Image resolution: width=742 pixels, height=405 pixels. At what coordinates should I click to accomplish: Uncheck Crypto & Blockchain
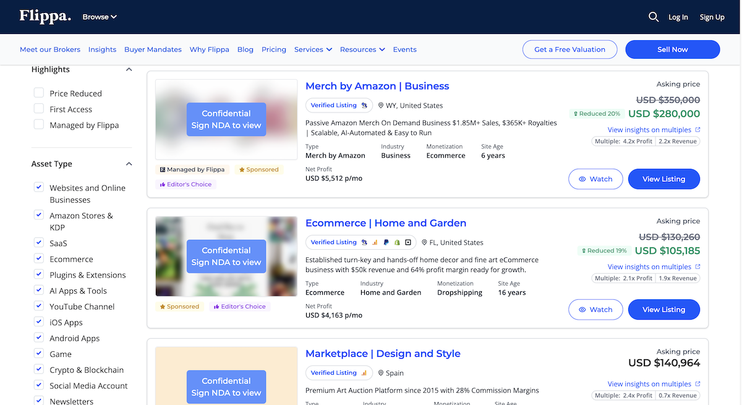click(38, 370)
